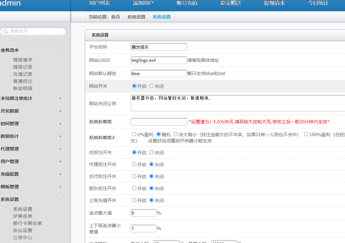This screenshot has width=345, height=243.
Task: Click the 网站默认颜色 input field
Action: pyautogui.click(x=159, y=73)
